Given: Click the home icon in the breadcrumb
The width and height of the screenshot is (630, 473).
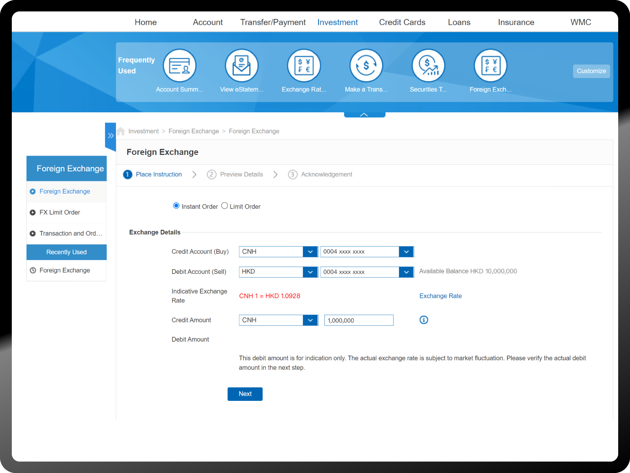Looking at the screenshot, I should point(121,131).
